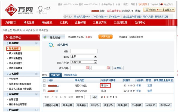Image resolution: width=178 pixels, height=112 pixels.
Task: Tick the select-all checkbox in table header
Action: coord(44,80)
